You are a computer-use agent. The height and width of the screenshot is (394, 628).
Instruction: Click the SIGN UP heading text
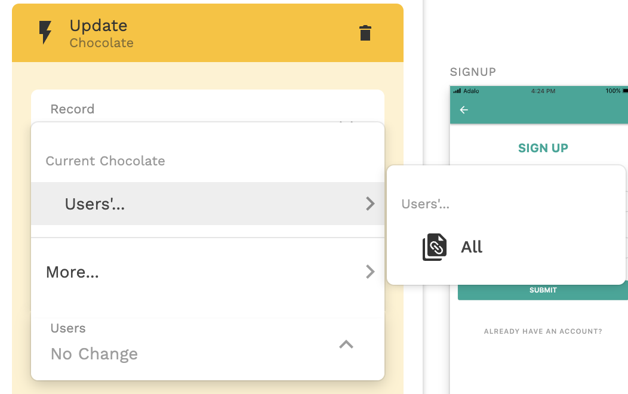(x=543, y=148)
